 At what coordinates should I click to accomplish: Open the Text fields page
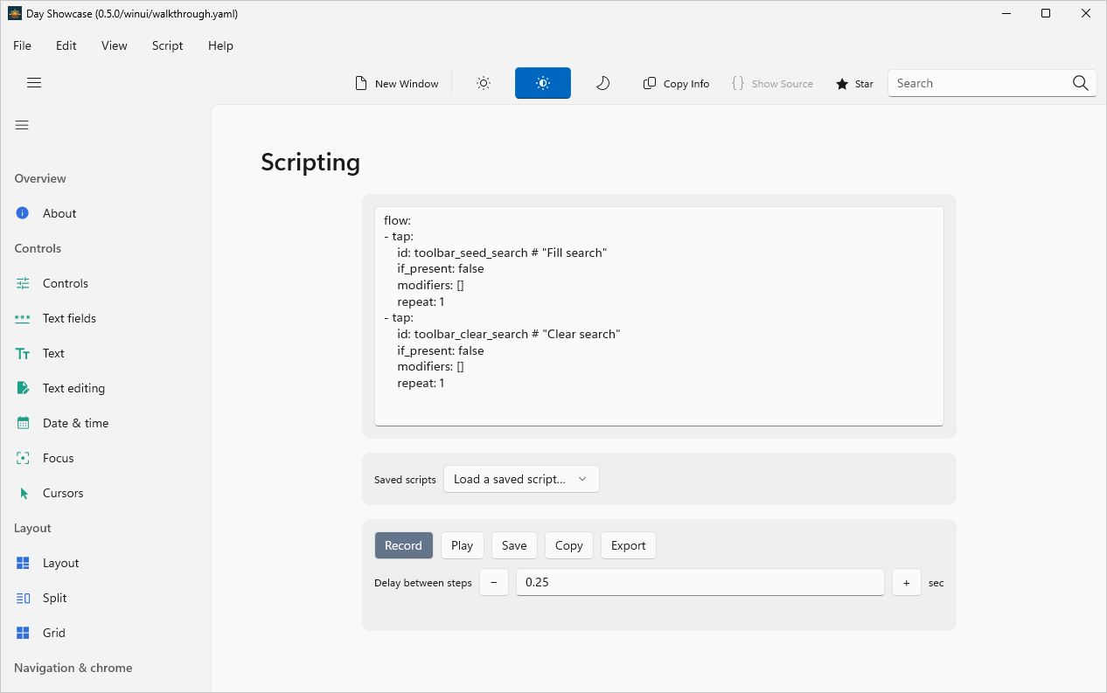point(106,318)
